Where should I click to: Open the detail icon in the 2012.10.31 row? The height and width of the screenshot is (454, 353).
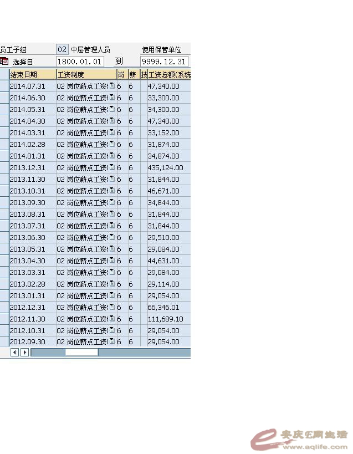click(x=112, y=330)
